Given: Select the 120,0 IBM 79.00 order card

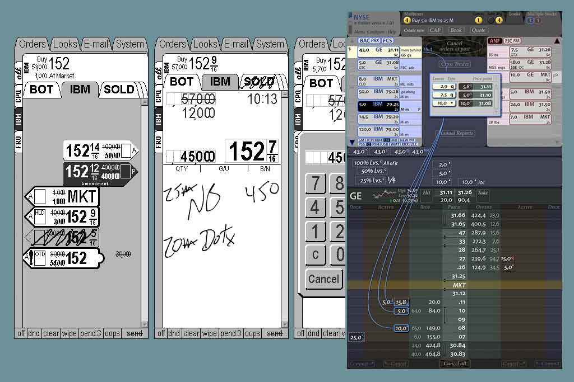Looking at the screenshot, I should coord(378,131).
